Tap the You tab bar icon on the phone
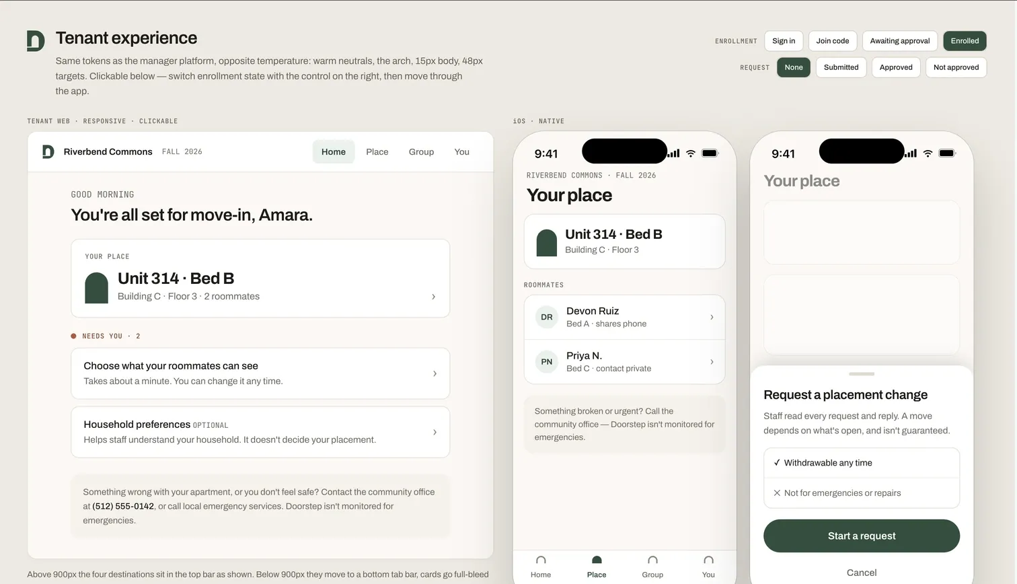The height and width of the screenshot is (584, 1017). pos(708,560)
